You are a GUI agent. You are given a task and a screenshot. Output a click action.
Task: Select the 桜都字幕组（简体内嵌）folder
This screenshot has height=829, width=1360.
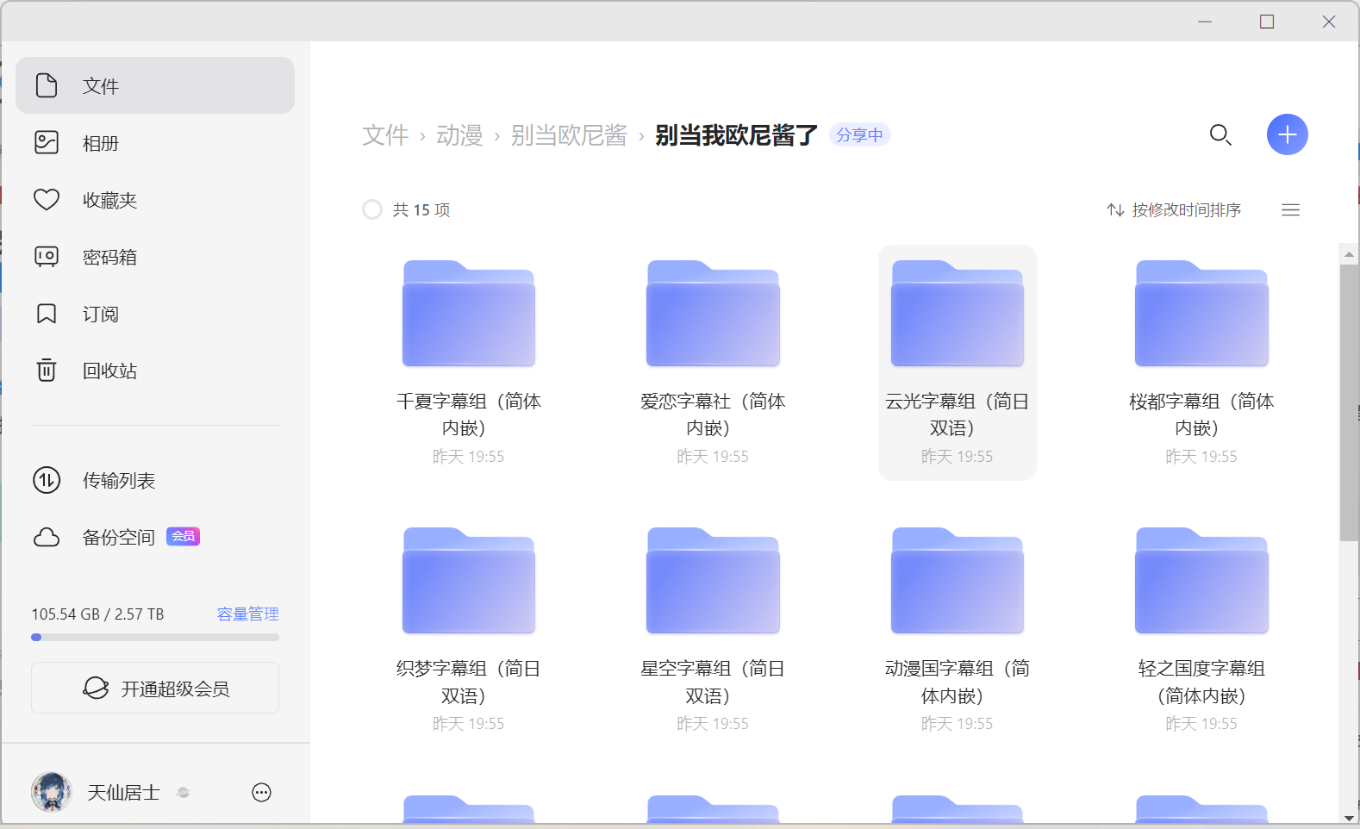pyautogui.click(x=1201, y=362)
